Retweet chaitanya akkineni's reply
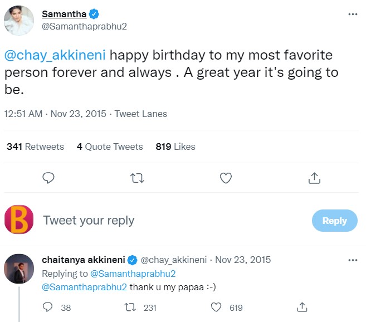 click(x=129, y=308)
